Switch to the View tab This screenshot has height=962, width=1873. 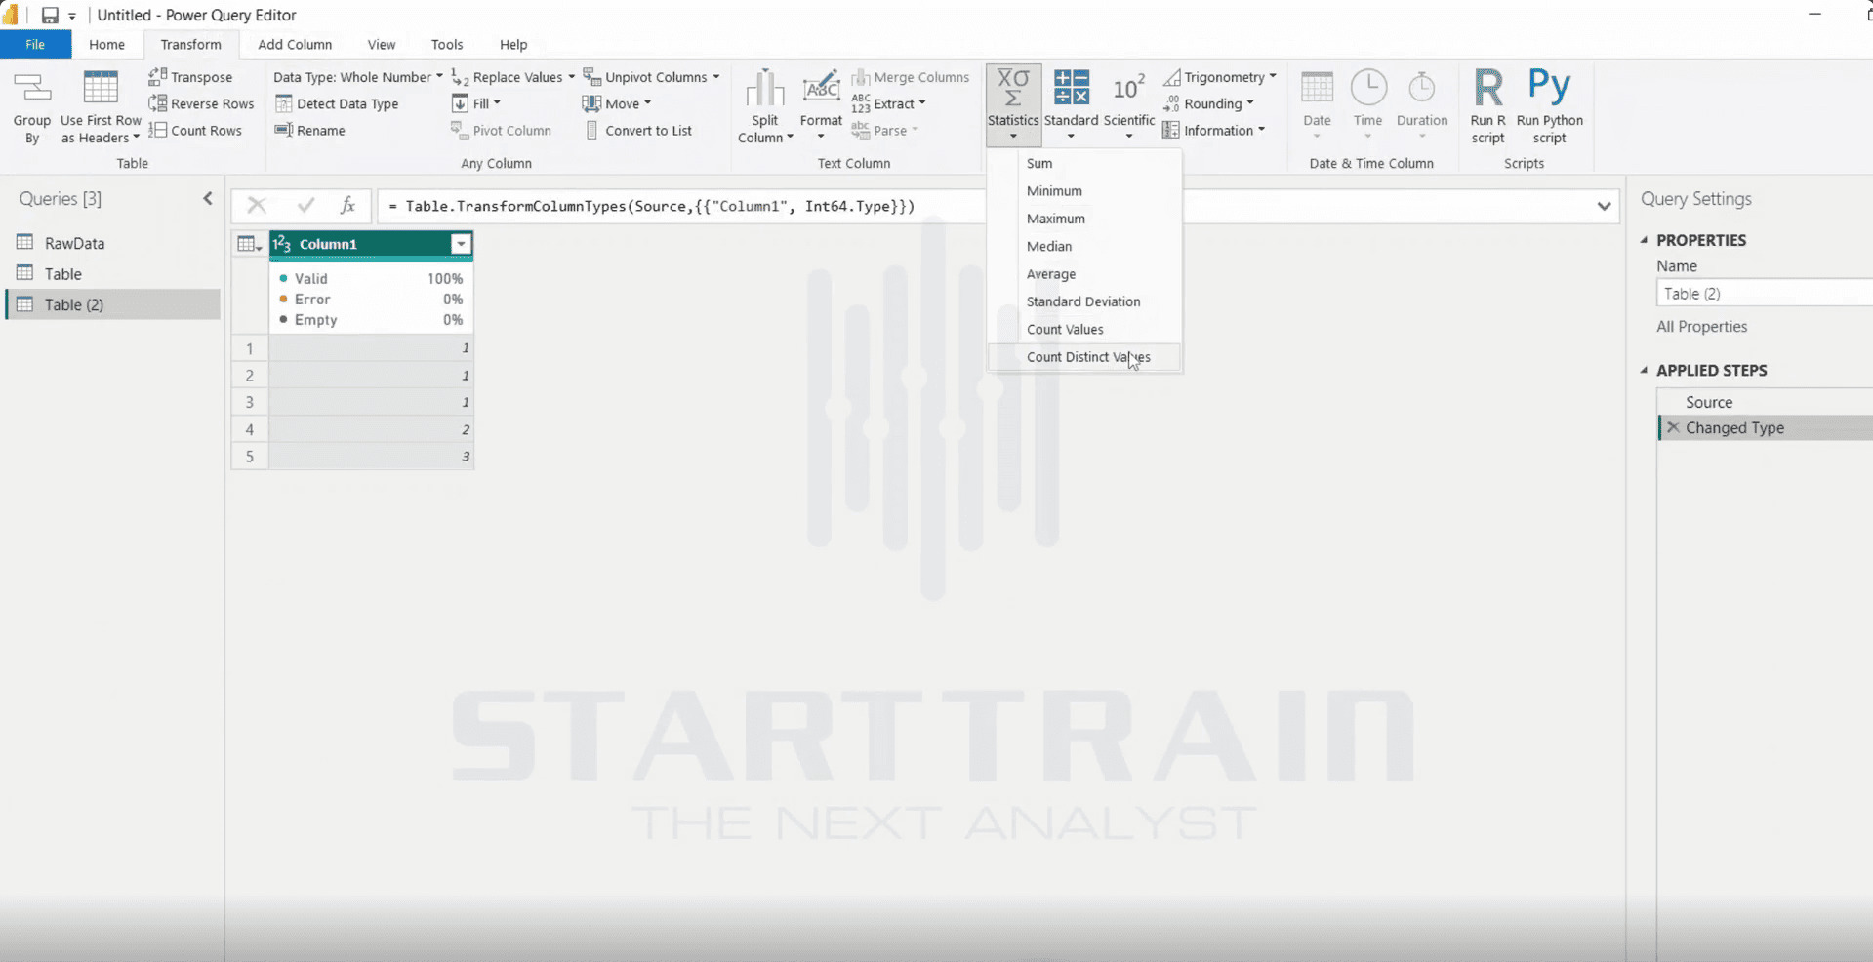point(382,44)
